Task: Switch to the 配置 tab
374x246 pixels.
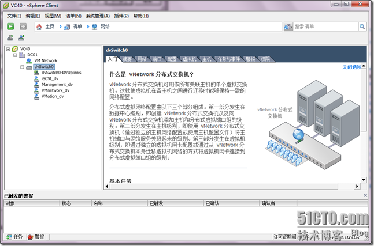Action: tap(172, 59)
